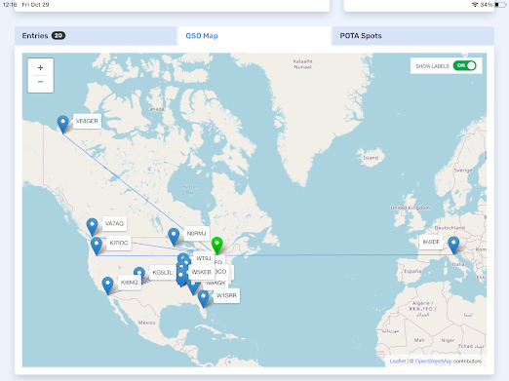Click the WT9J callsign label

204,258
